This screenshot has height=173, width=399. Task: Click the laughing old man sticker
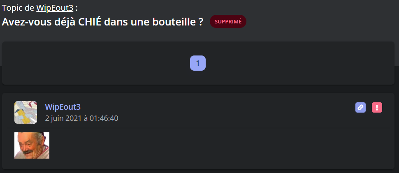pos(32,145)
